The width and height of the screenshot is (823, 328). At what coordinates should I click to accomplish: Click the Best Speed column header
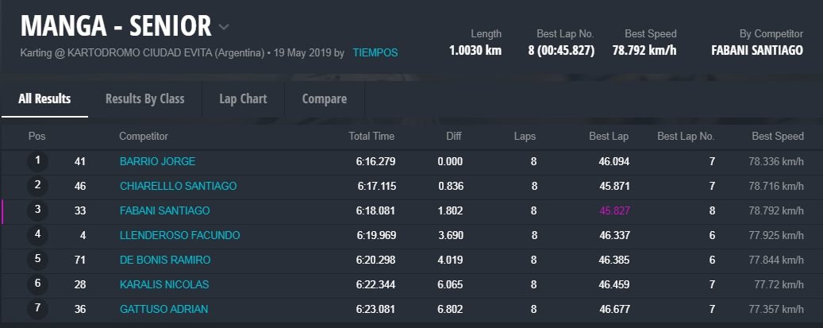[x=777, y=137]
